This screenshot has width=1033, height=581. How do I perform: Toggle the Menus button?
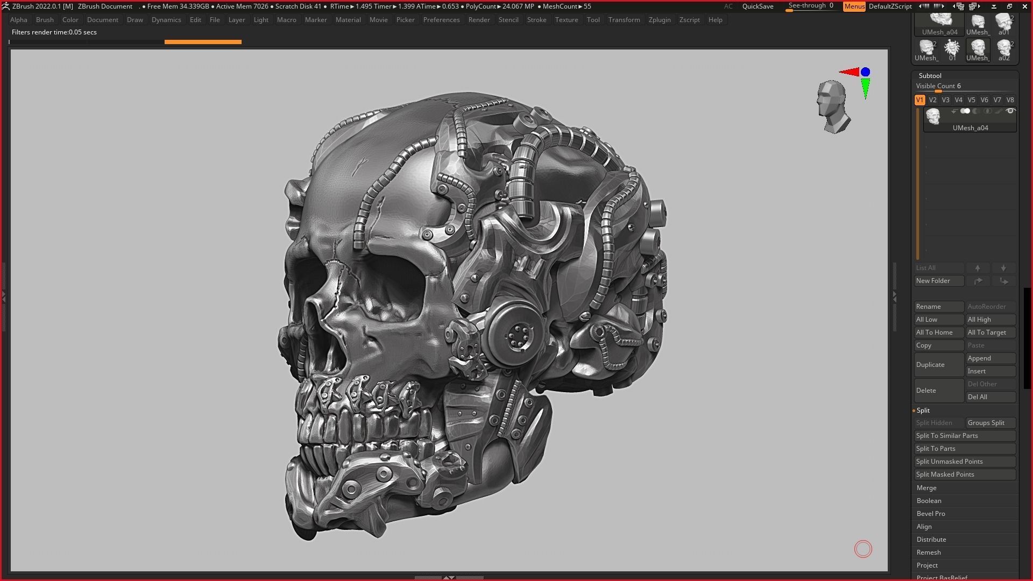tap(854, 6)
